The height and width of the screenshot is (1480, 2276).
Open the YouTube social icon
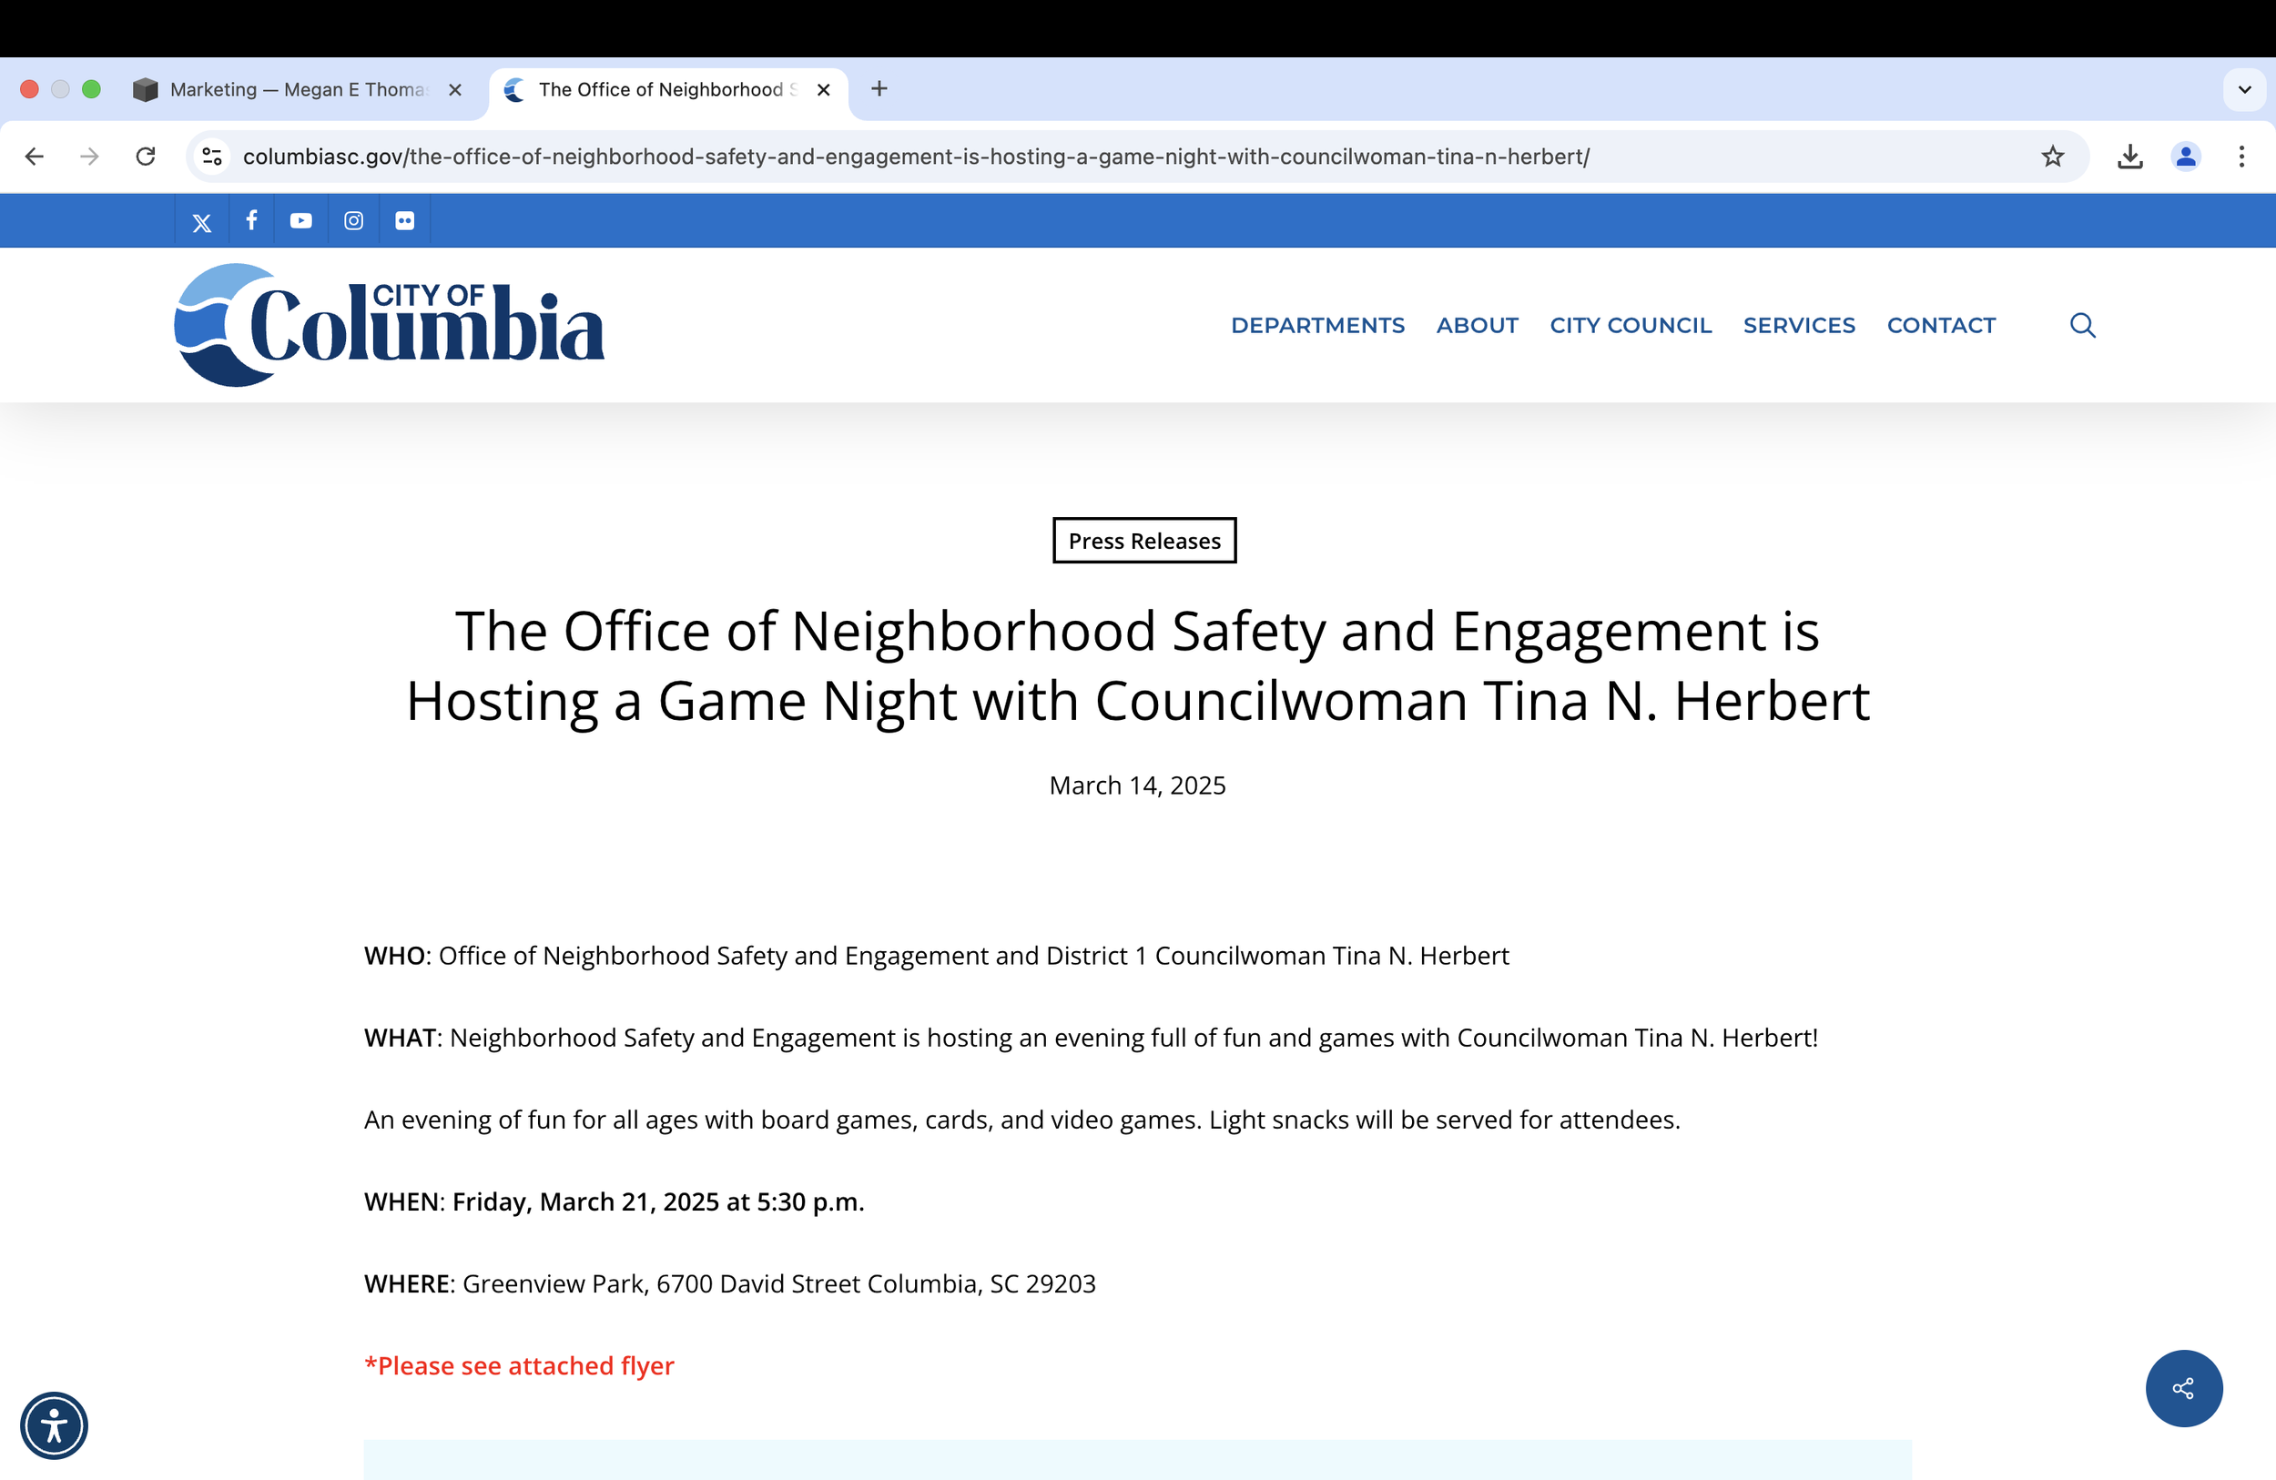[x=301, y=221]
